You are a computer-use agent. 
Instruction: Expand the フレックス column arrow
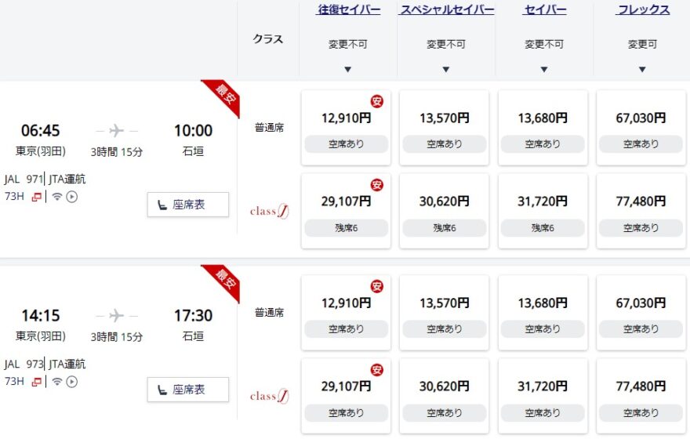(x=642, y=69)
